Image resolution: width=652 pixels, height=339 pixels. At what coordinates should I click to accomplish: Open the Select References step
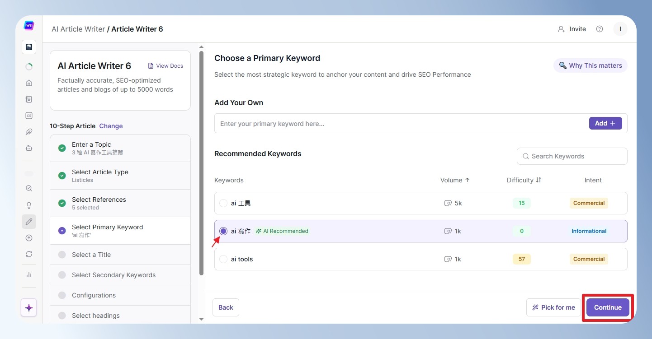(120, 203)
